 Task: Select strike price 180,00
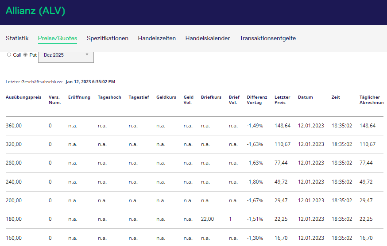(x=14, y=219)
